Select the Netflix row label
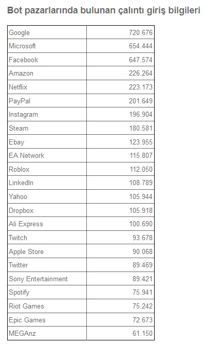Screen dimensions: 205x344 [18, 87]
